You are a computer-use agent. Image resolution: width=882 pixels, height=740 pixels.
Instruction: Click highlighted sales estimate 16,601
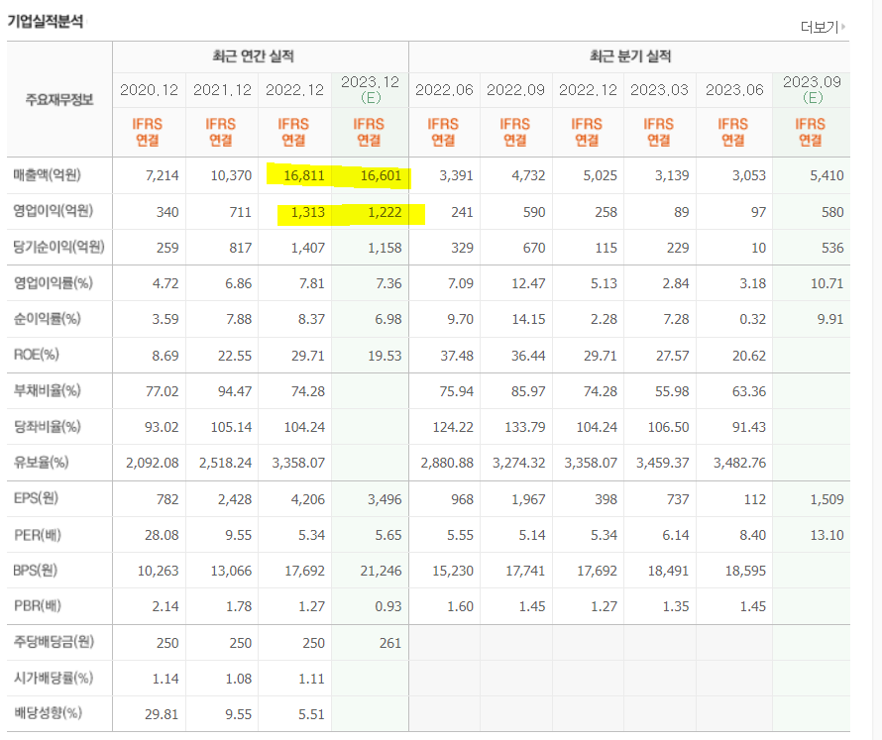pos(381,175)
